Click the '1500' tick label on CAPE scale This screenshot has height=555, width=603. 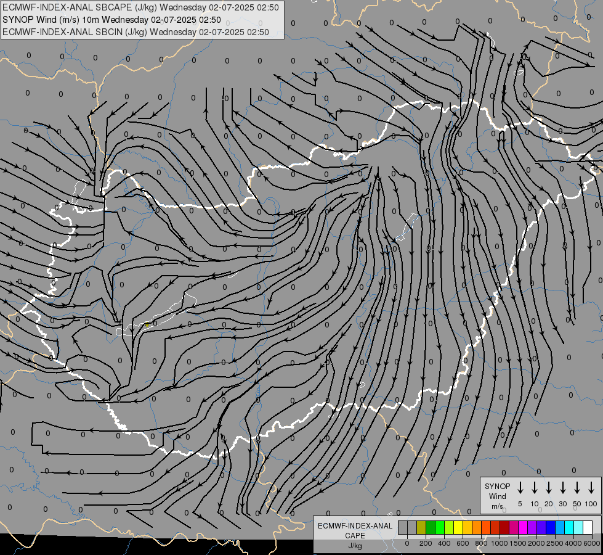click(x=518, y=543)
